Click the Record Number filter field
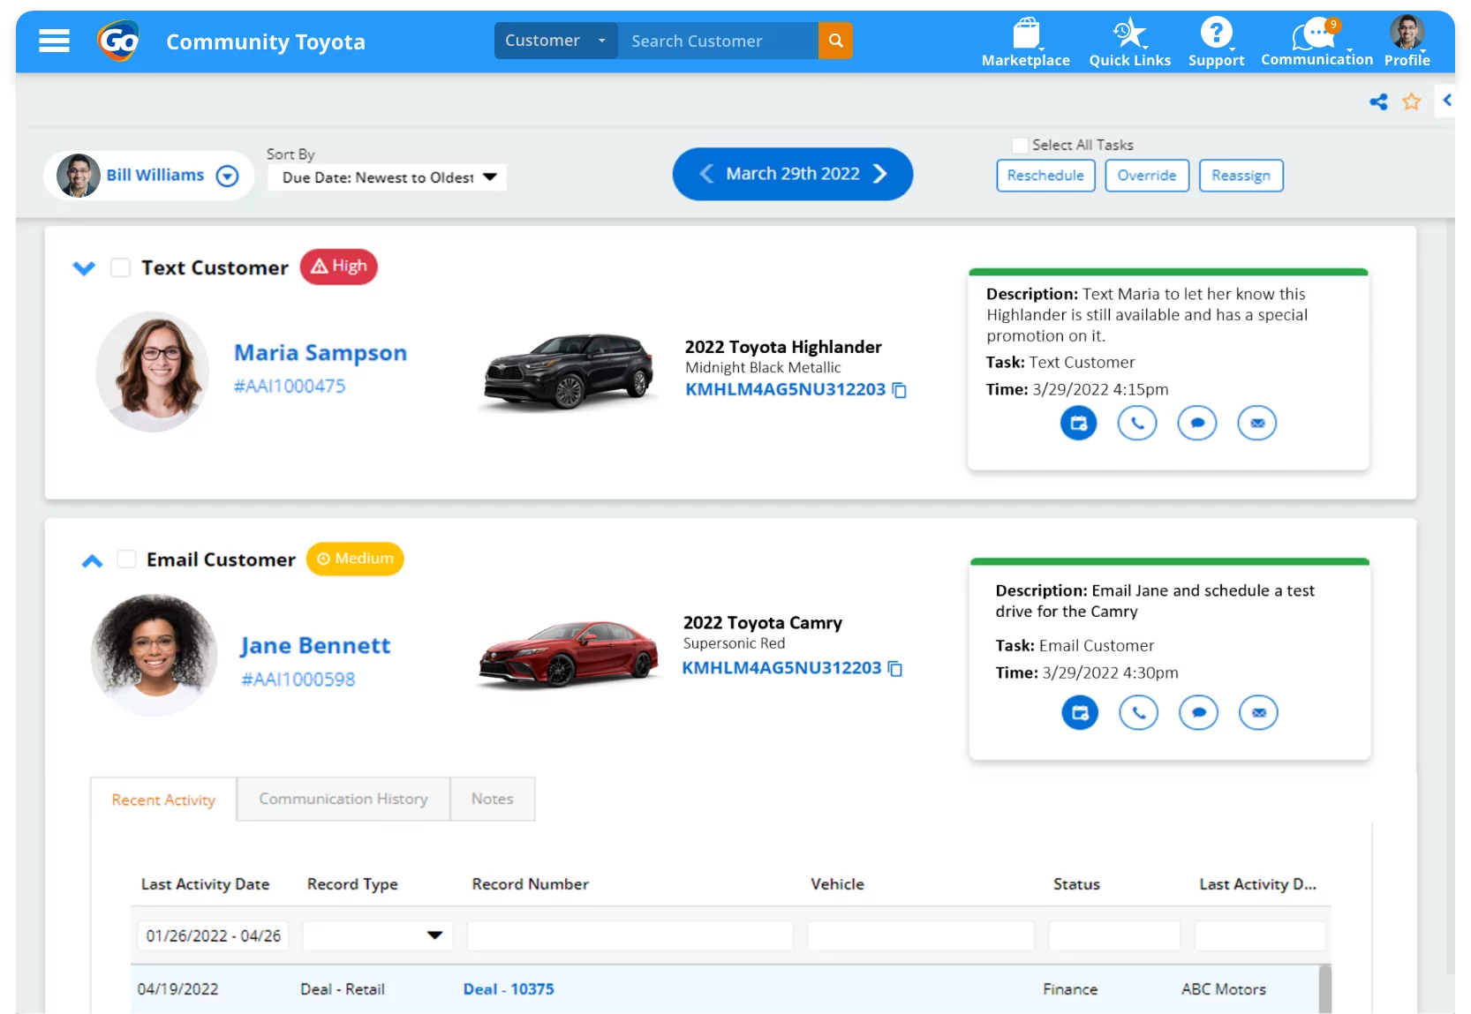Image resolution: width=1471 pixels, height=1014 pixels. (x=630, y=935)
